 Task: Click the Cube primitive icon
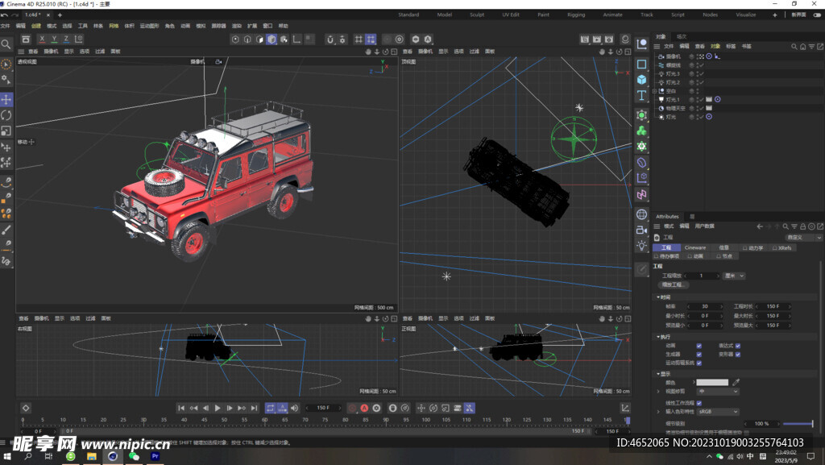[x=641, y=80]
